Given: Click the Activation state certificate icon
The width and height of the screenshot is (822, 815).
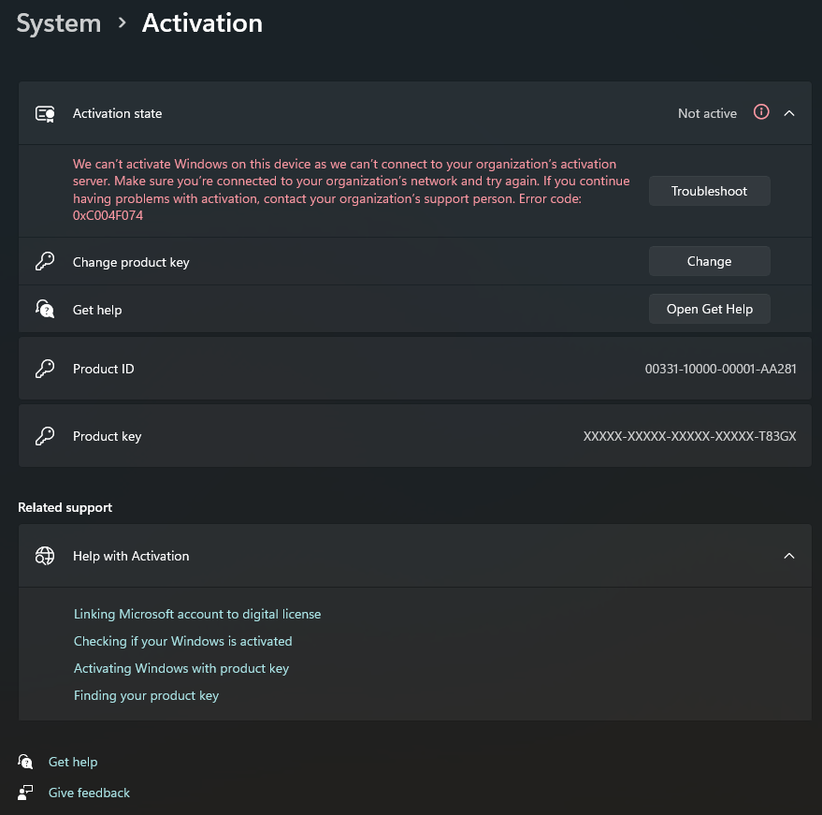Looking at the screenshot, I should tap(45, 113).
